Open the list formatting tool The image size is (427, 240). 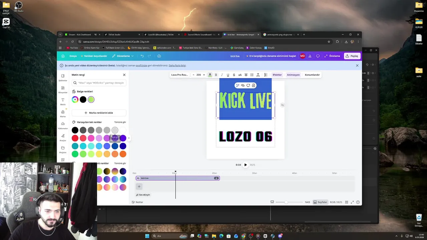click(252, 75)
